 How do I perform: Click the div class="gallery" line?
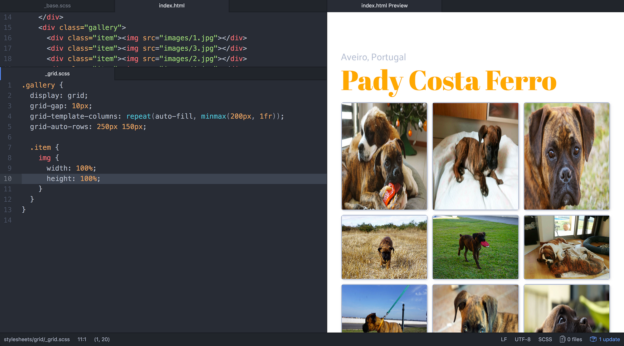[x=82, y=28]
